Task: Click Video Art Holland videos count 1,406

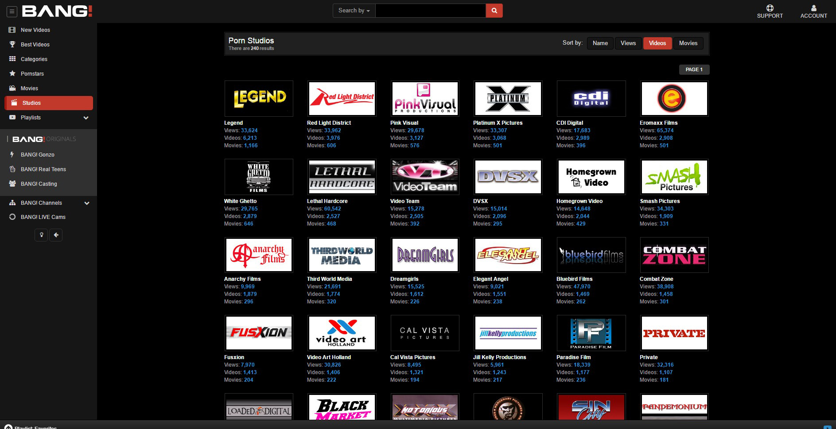Action: [x=333, y=372]
